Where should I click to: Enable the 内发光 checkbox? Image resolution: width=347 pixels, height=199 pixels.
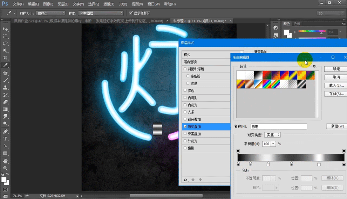[185, 105]
